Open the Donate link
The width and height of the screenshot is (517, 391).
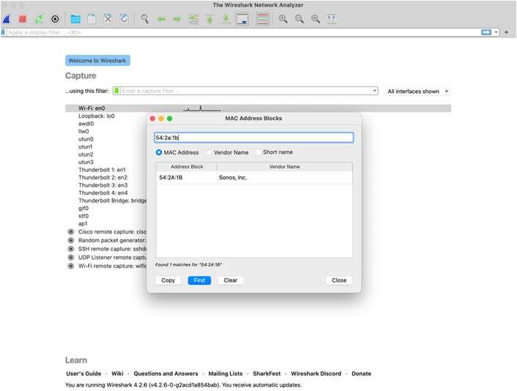(361, 373)
